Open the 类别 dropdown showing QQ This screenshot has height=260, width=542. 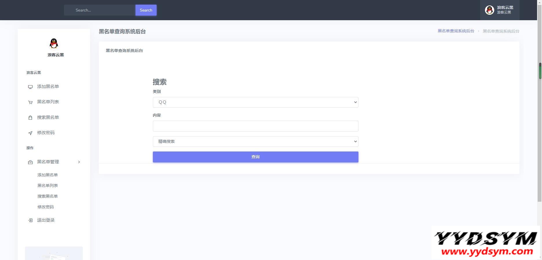tap(255, 102)
